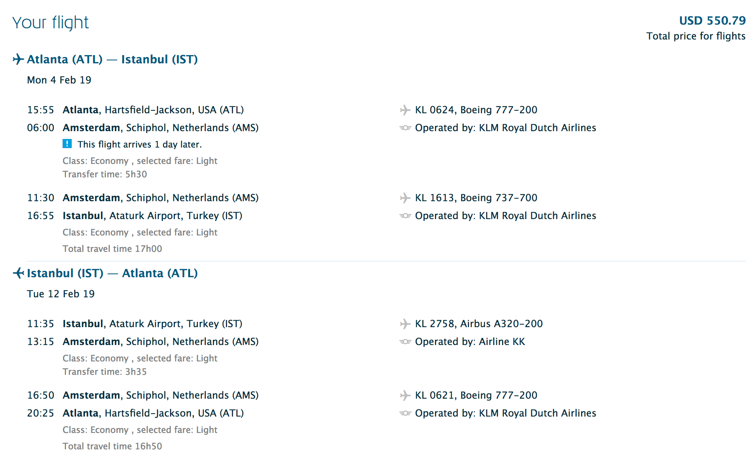
Task: Click the Total travel time 16h50 text
Action: point(112,446)
